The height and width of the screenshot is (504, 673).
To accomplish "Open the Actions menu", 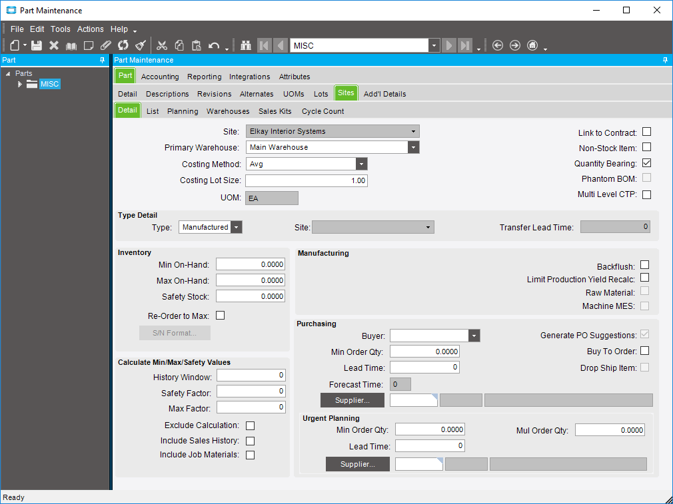I will 90,29.
